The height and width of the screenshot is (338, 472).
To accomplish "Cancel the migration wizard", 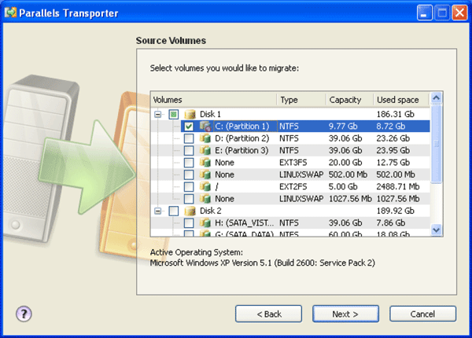I will tap(422, 314).
